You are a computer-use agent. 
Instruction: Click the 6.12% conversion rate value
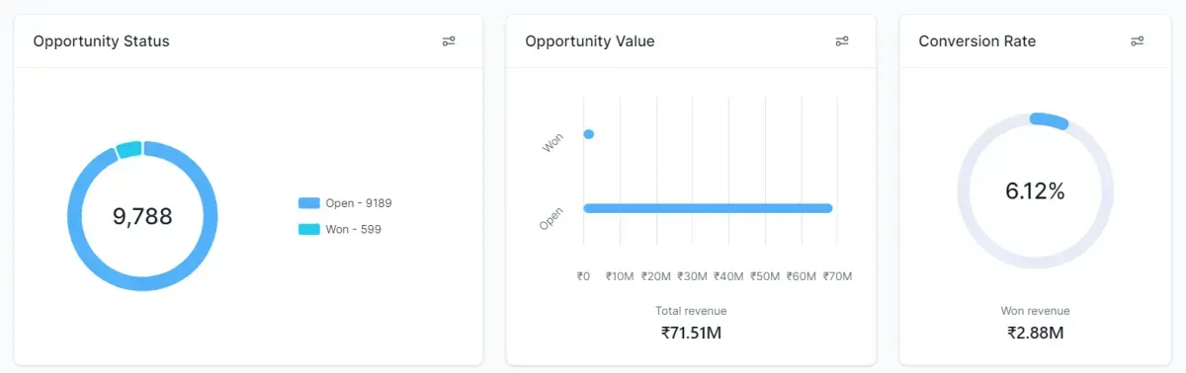(1035, 192)
